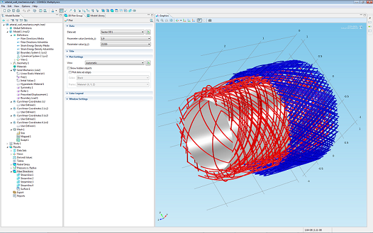Select Prescribed Displacement 1 node
The height and width of the screenshot is (233, 373).
coord(34,95)
